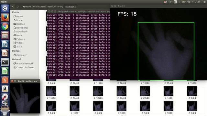Navigate to HandGesturePy in the path bar
This screenshot has width=207, height=116.
click(x=55, y=6)
